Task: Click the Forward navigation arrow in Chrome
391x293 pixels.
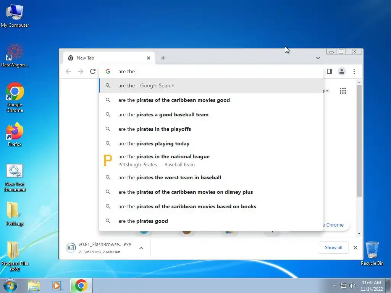Action: pyautogui.click(x=80, y=71)
